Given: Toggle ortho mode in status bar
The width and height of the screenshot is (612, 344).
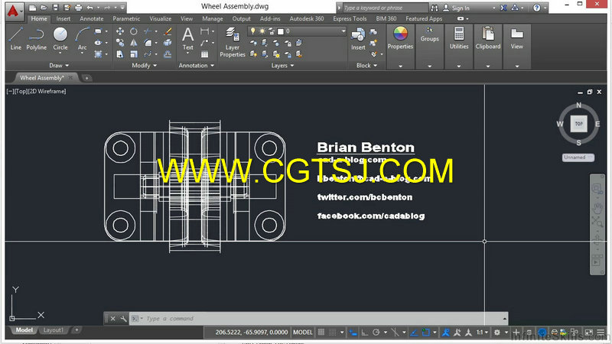Looking at the screenshot, I should tap(365, 333).
